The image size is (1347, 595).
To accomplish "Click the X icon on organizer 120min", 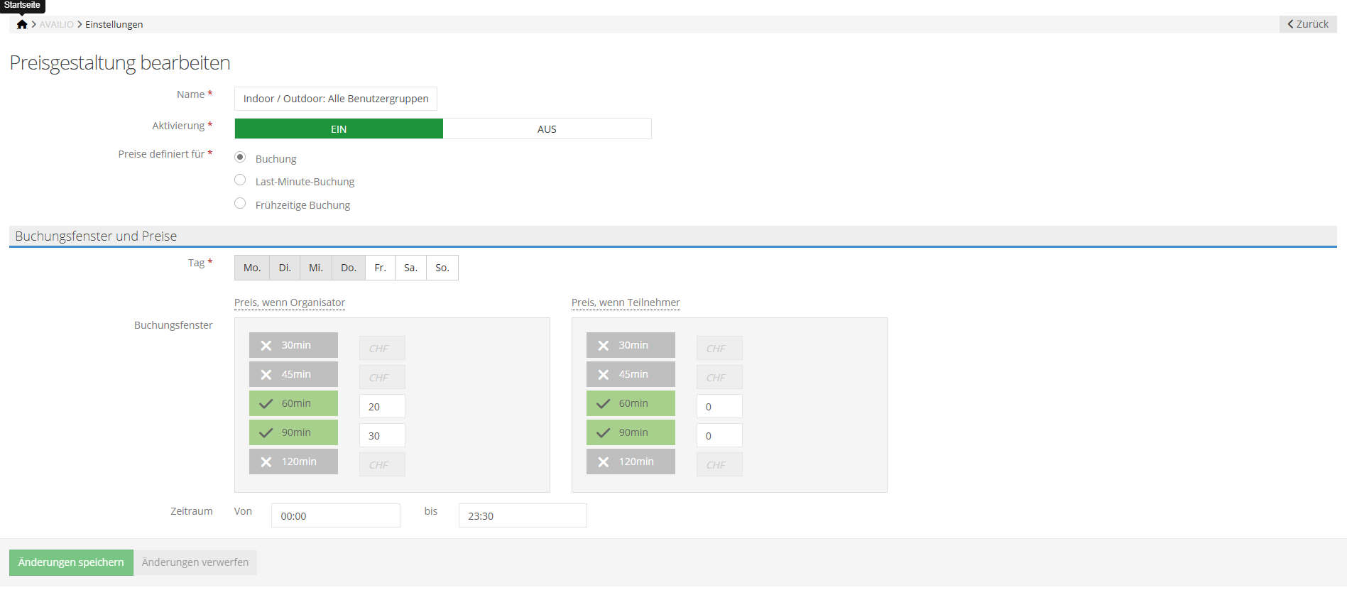I will pyautogui.click(x=266, y=462).
